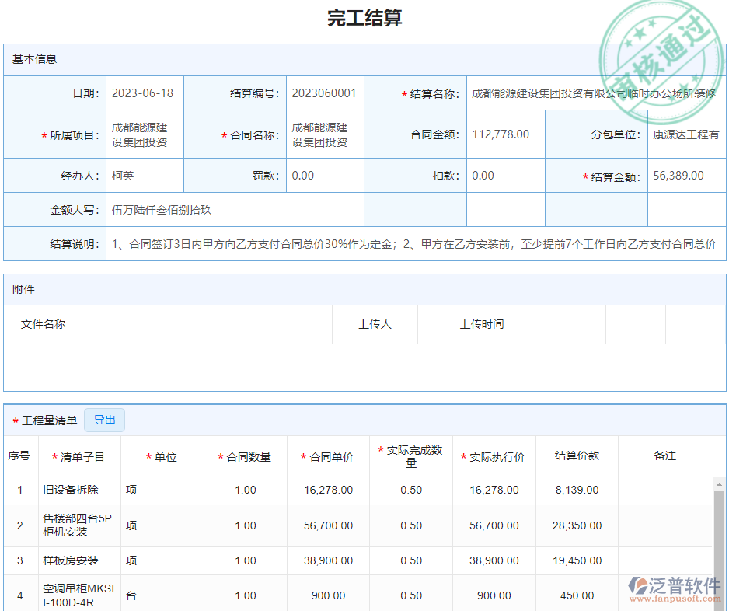Image resolution: width=729 pixels, height=611 pixels.
Task: Click the 导出 export button
Action: (104, 420)
